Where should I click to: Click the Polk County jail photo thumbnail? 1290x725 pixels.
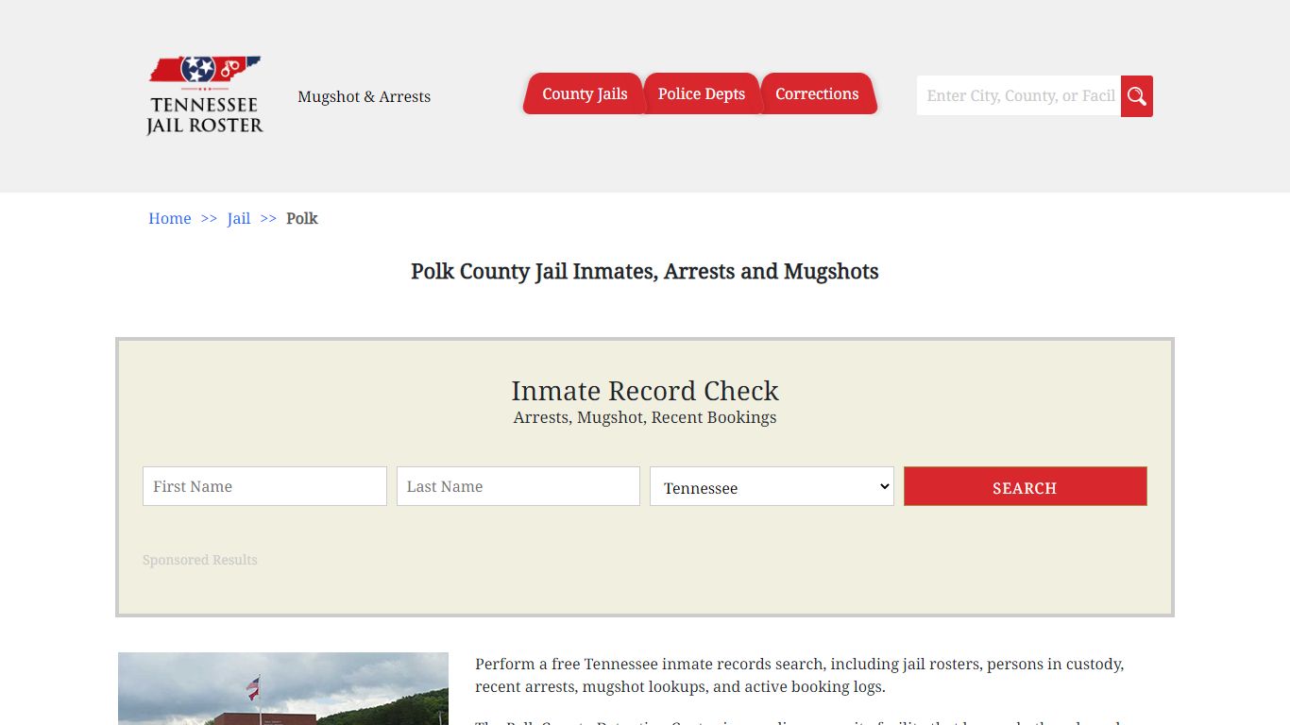[x=283, y=688]
